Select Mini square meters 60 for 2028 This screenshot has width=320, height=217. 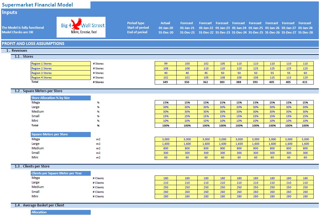(x=305, y=157)
